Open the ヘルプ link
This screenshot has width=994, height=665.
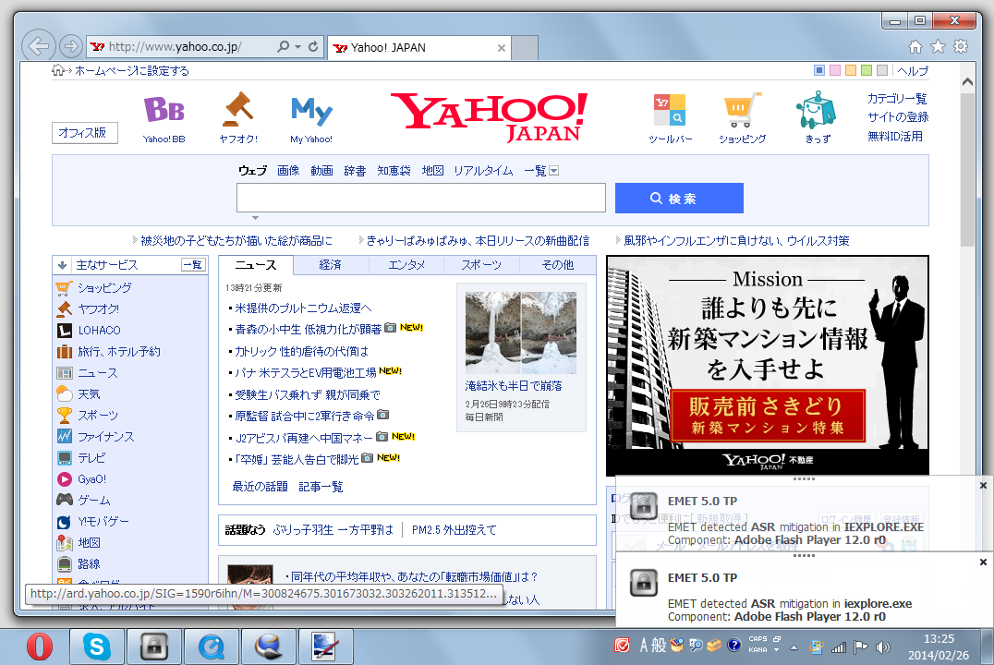click(x=913, y=71)
